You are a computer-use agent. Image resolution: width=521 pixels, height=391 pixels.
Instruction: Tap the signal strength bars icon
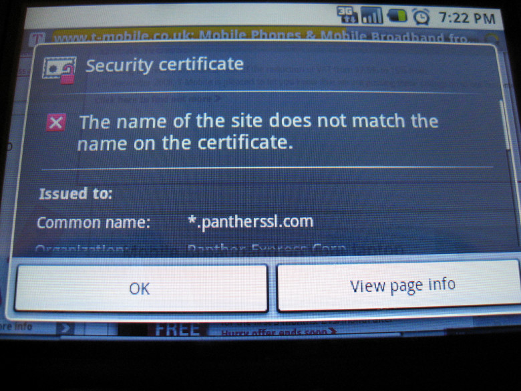pyautogui.click(x=372, y=15)
